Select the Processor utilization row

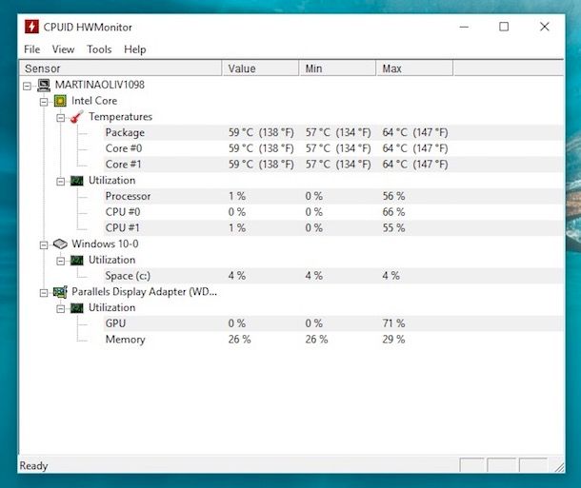pyautogui.click(x=333, y=196)
